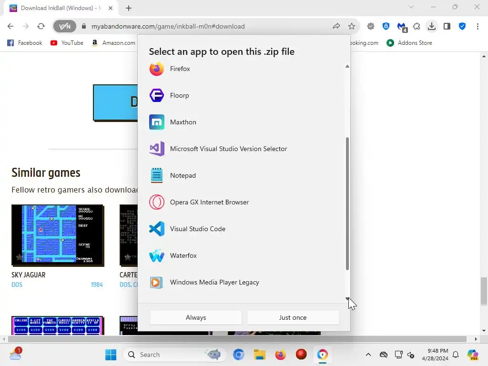This screenshot has height=366, width=488.
Task: Open the tab search dropdown chevron
Action: tap(411, 7)
